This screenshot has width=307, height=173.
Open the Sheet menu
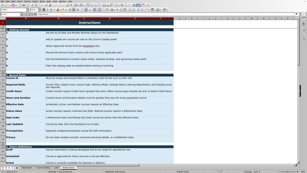pos(42,1)
